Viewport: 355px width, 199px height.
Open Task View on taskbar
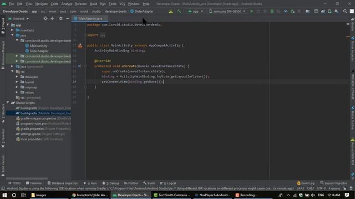(23, 195)
